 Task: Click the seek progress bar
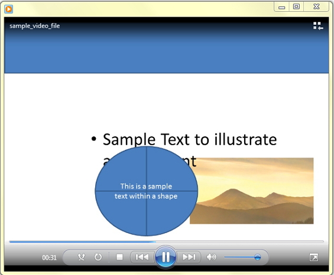click(166, 241)
